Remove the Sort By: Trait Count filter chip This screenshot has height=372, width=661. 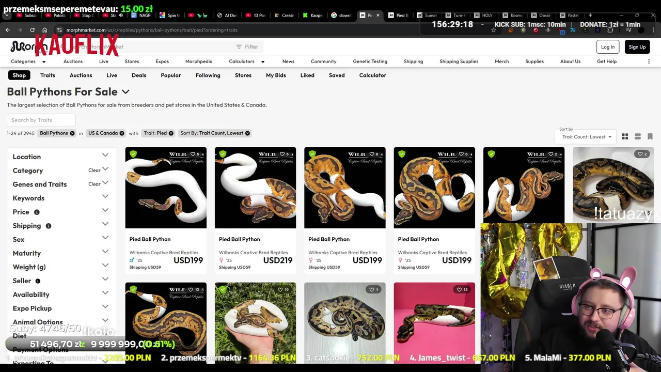247,133
